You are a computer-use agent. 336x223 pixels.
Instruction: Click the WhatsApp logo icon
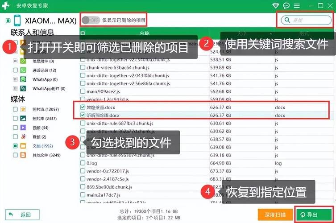pyautogui.click(x=23, y=79)
